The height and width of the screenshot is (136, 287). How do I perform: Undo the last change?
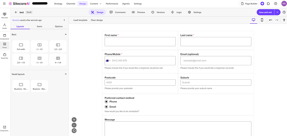tap(270, 20)
